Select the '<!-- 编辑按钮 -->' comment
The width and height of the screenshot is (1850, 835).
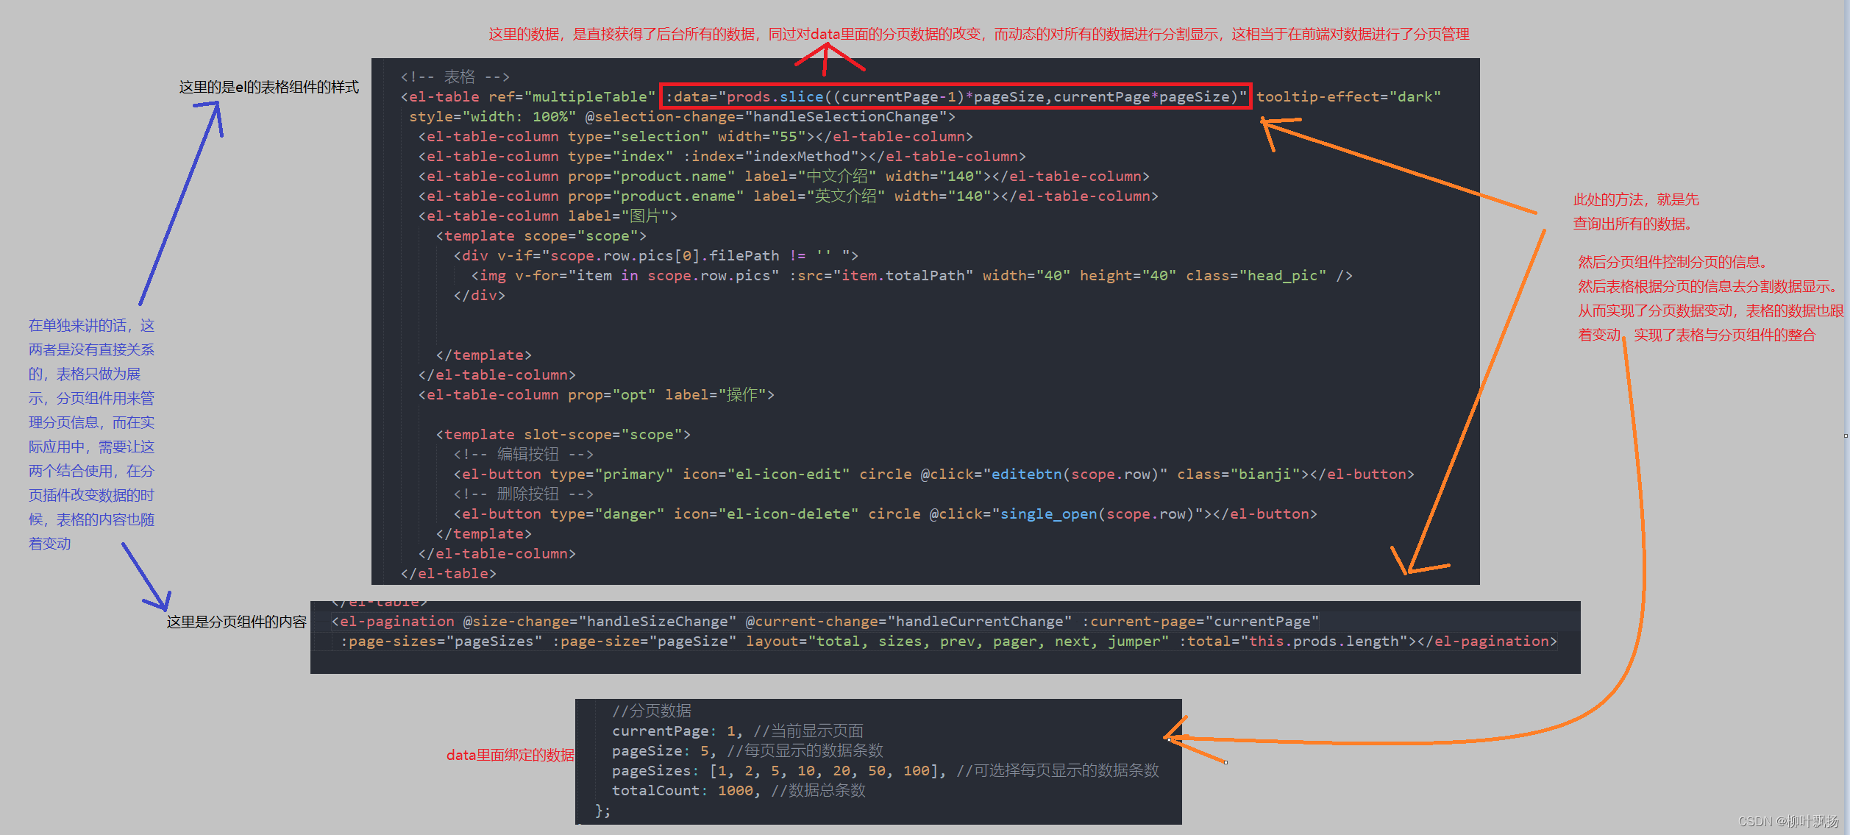click(523, 454)
